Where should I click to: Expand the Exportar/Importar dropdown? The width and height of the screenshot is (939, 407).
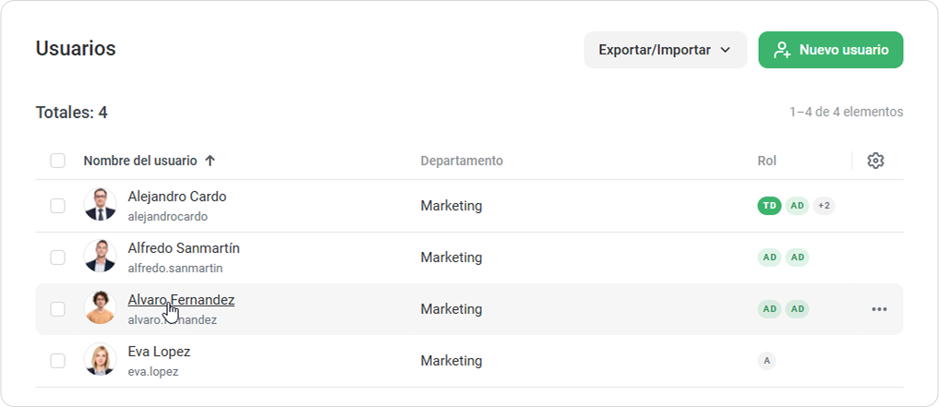665,50
